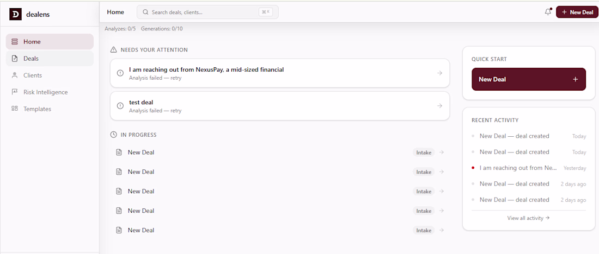Open the NexusPay attention card title
This screenshot has height=254, width=599.
(x=206, y=69)
